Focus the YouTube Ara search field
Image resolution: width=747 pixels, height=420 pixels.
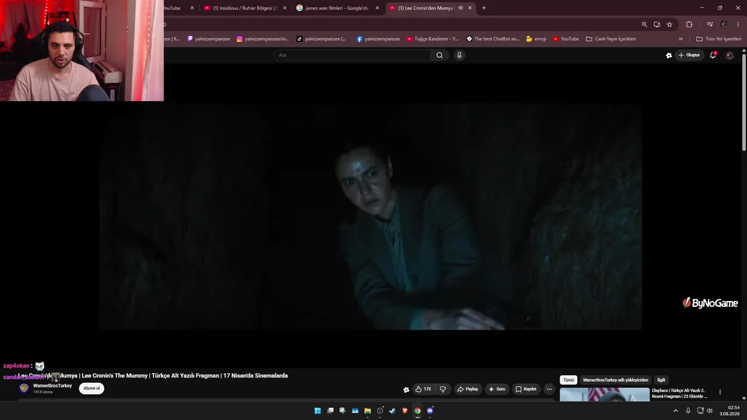point(352,55)
